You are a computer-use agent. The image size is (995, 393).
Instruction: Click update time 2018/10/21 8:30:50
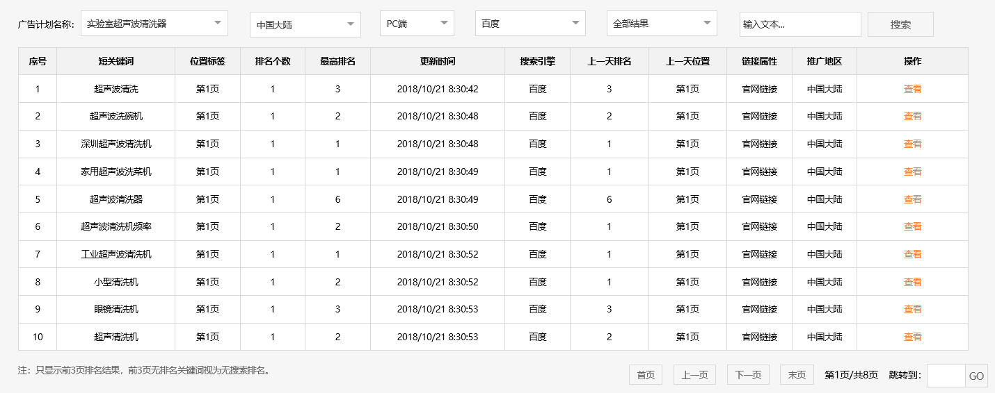pyautogui.click(x=438, y=226)
